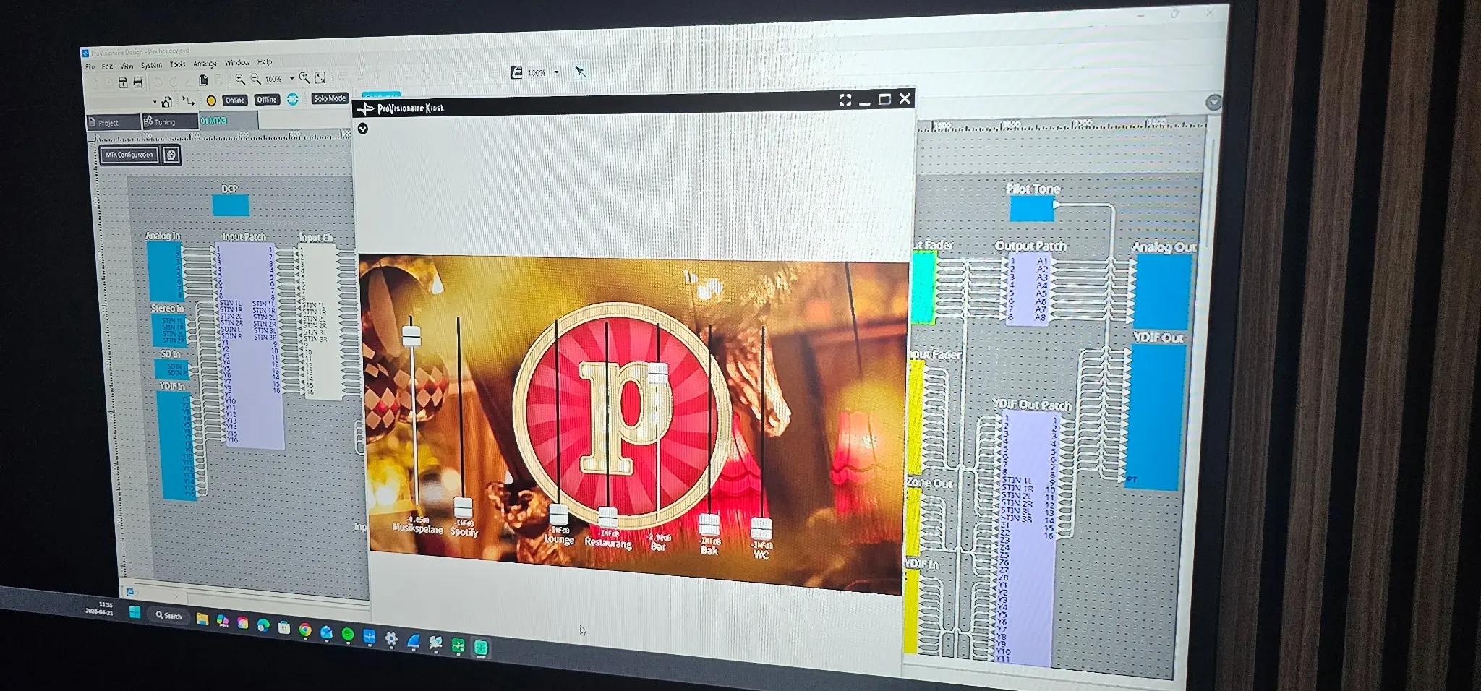Select the 01 MTX3 device tab
This screenshot has height=691, width=1481.
coord(229,120)
